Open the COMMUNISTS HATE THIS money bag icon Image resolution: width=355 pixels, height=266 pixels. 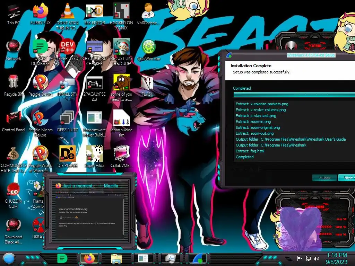point(14,159)
